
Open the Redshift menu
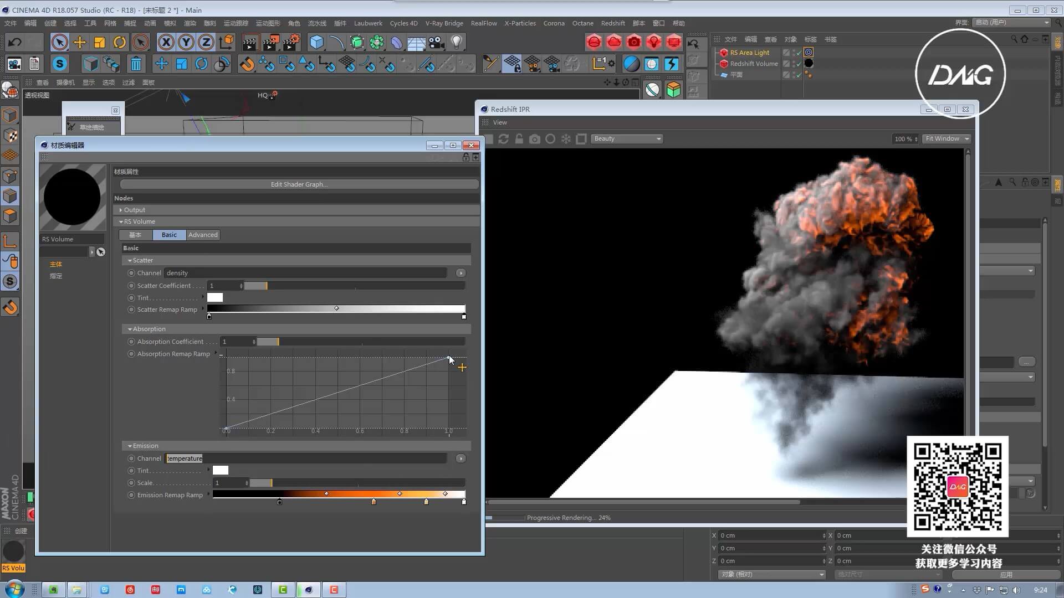tap(612, 23)
